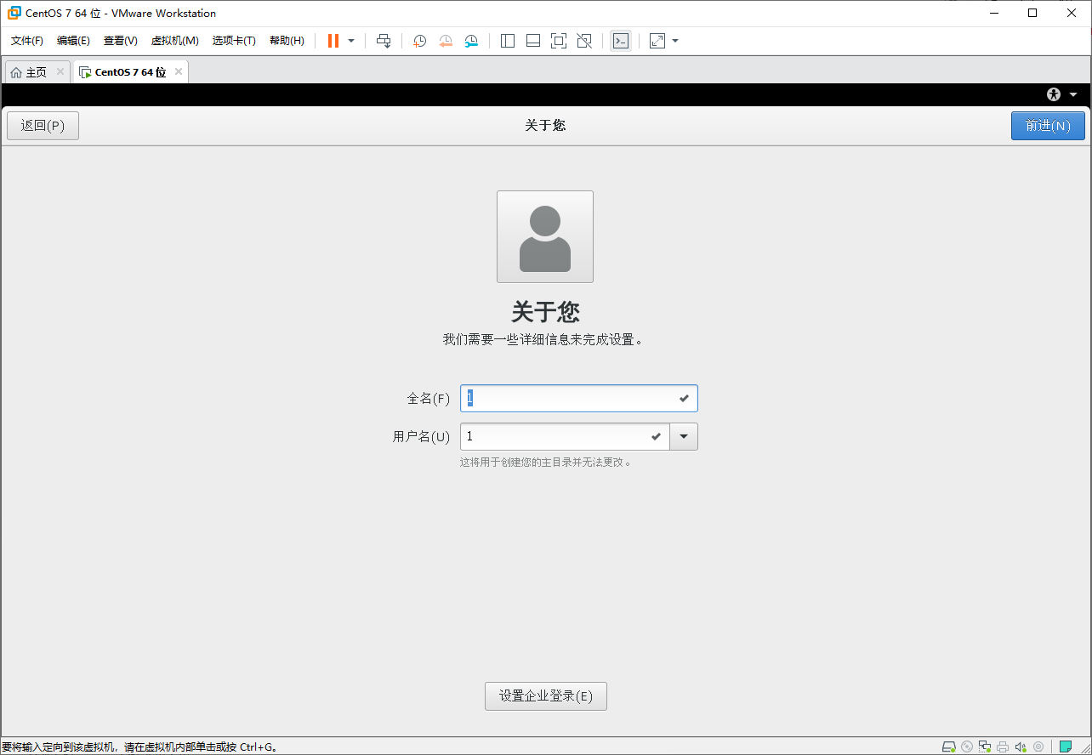
Task: Expand the username suggestions dropdown
Action: coord(684,437)
